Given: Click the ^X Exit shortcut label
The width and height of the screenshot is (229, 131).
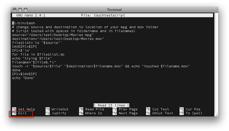Looking at the screenshot, I should [x=19, y=113].
